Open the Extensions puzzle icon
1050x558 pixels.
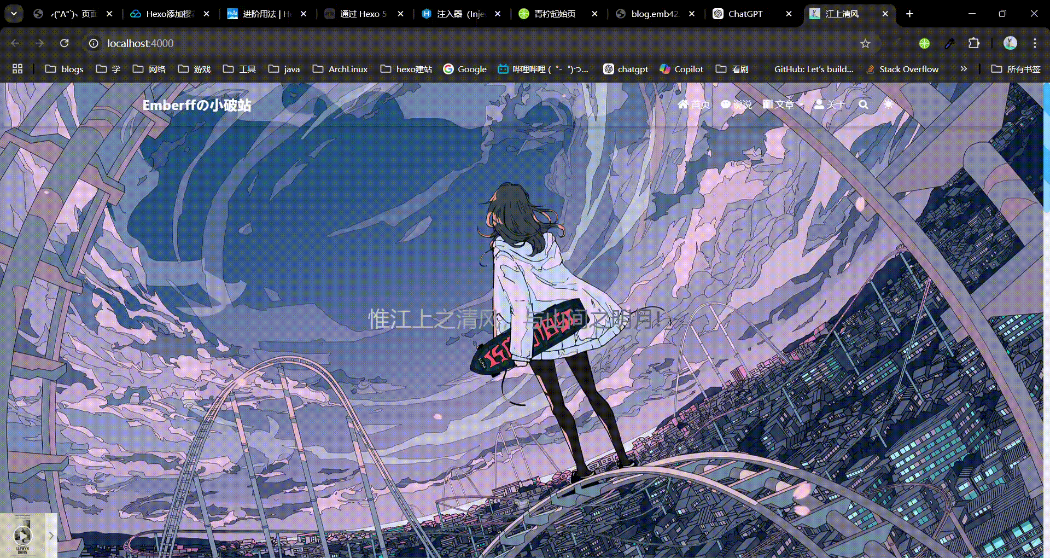click(x=974, y=43)
